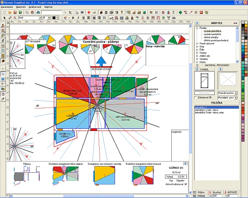Click the furniture tree scroll down arrow
The width and height of the screenshot is (248, 198).
237,61
